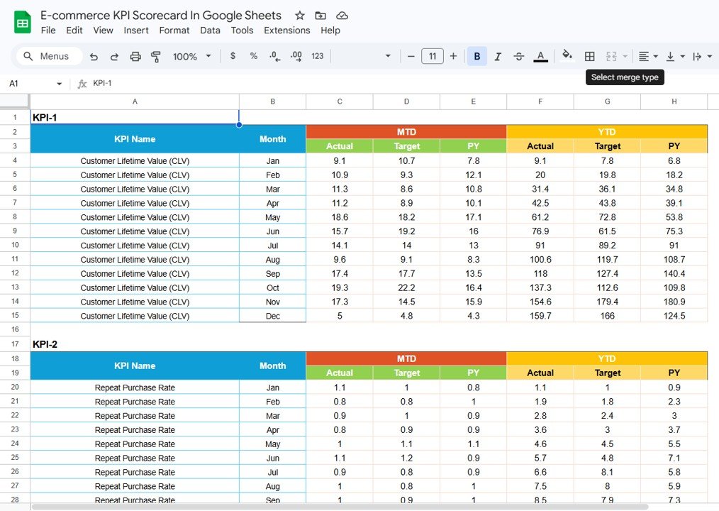This screenshot has height=511, width=719.
Task: Open the Format menu
Action: pyautogui.click(x=175, y=31)
